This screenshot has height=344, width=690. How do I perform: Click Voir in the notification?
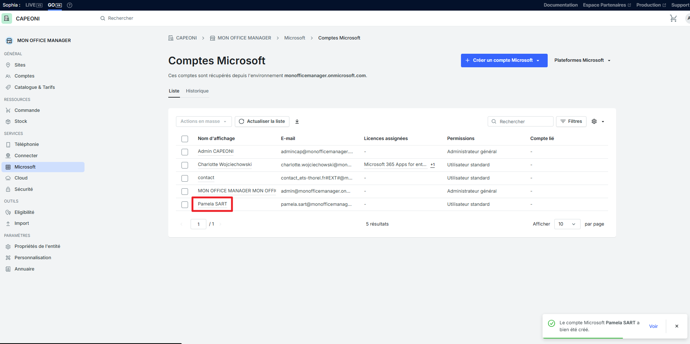pos(653,326)
